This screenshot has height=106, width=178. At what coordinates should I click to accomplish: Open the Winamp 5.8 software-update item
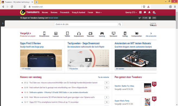tap(48, 92)
